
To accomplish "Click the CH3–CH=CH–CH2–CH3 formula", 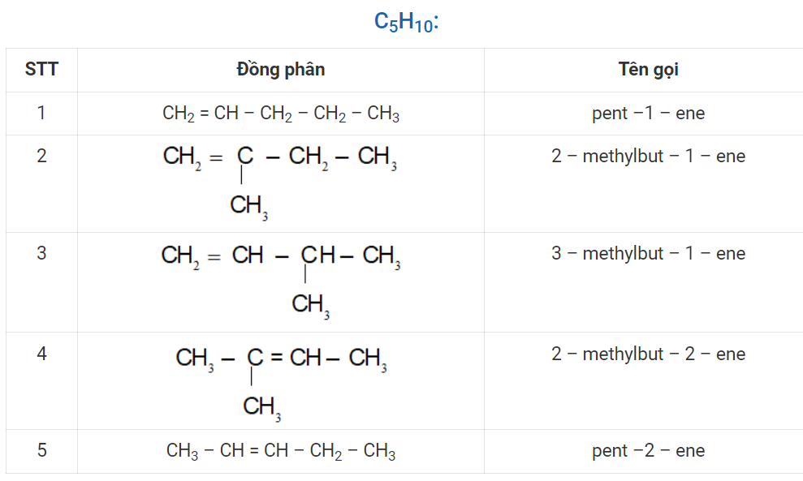I will pos(281,451).
